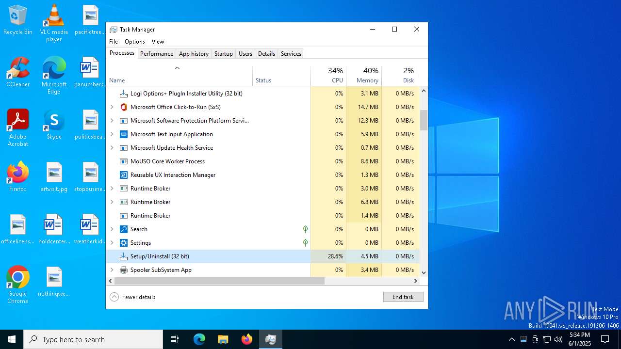
Task: Switch to the App history tab
Action: 194,54
